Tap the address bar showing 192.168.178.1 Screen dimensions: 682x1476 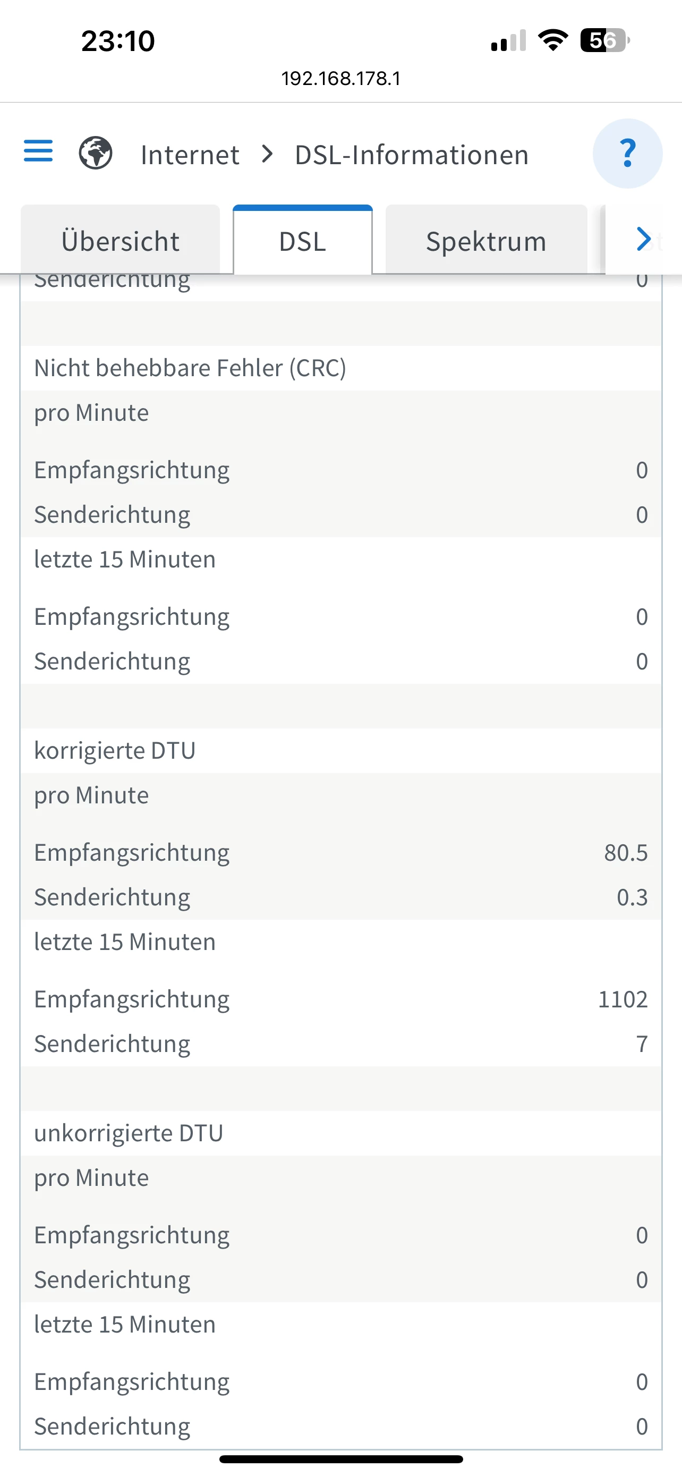pos(340,79)
